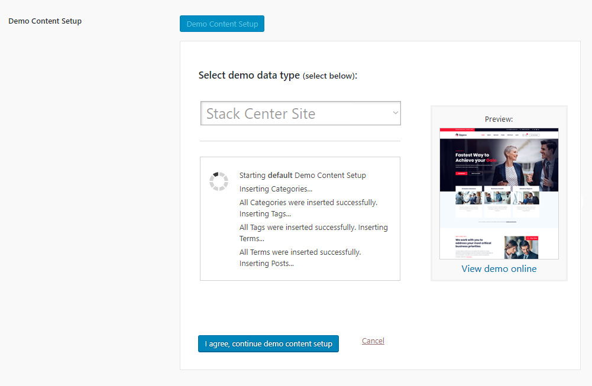Viewport: 592px width, 386px height.
Task: Click the loading spinner icon
Action: click(219, 181)
